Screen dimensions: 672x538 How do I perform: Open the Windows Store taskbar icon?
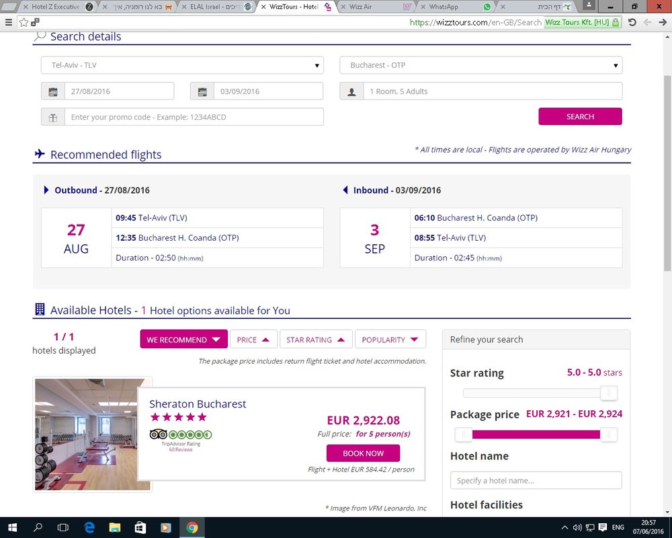[140, 527]
